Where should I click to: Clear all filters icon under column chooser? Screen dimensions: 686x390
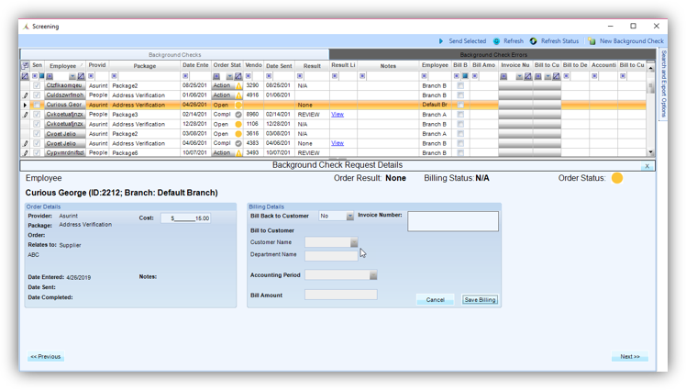point(25,76)
